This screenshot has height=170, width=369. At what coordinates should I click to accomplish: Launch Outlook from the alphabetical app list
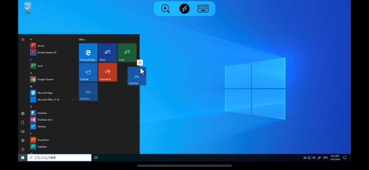52,127
